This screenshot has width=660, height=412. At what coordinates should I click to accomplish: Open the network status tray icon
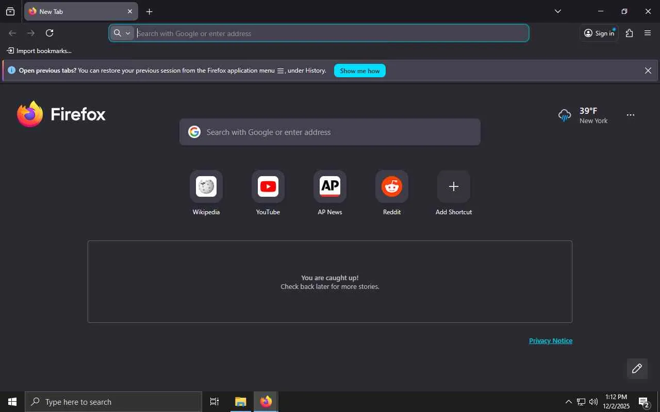click(x=581, y=402)
